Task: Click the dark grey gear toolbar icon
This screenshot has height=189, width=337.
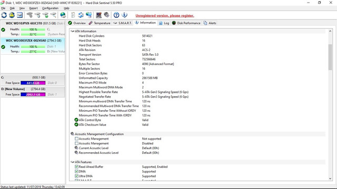Action: [x=106, y=15]
